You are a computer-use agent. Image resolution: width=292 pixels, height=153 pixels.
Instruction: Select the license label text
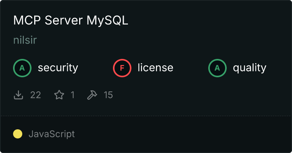click(156, 67)
